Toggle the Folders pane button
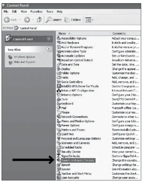This screenshot has width=143, height=182. coord(72,20)
